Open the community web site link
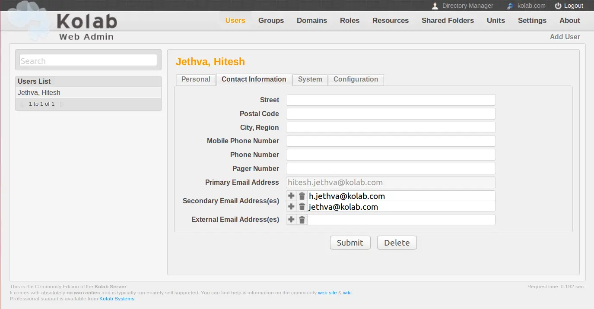The image size is (594, 309). tap(327, 293)
